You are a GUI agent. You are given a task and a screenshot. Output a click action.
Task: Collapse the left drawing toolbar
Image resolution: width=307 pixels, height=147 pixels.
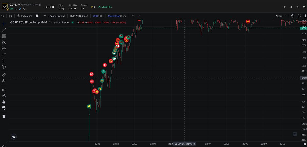pos(8,141)
